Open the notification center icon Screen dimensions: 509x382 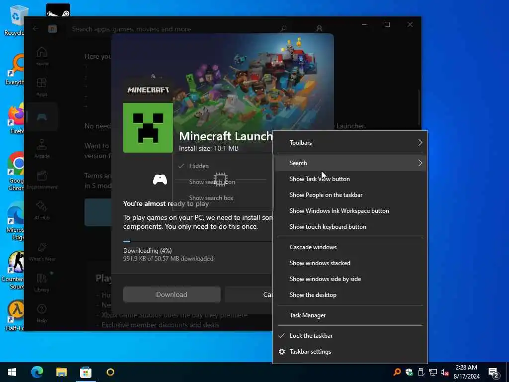(494, 373)
